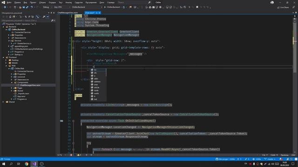Open GreeterService.cs in Solution Explorer

click(x=24, y=43)
